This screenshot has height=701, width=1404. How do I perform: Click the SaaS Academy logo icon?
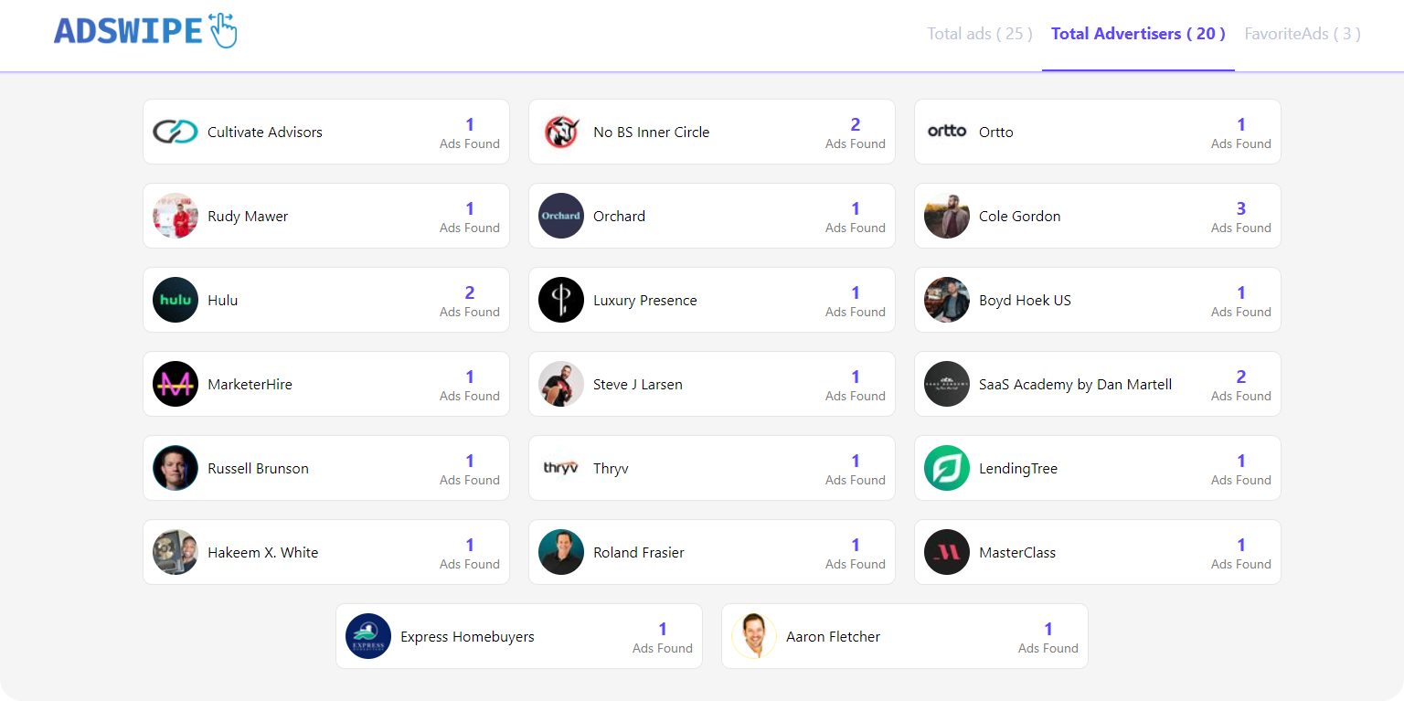tap(947, 384)
